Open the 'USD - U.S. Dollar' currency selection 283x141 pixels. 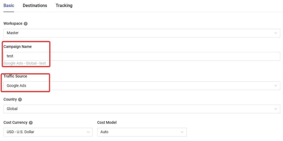48,132
